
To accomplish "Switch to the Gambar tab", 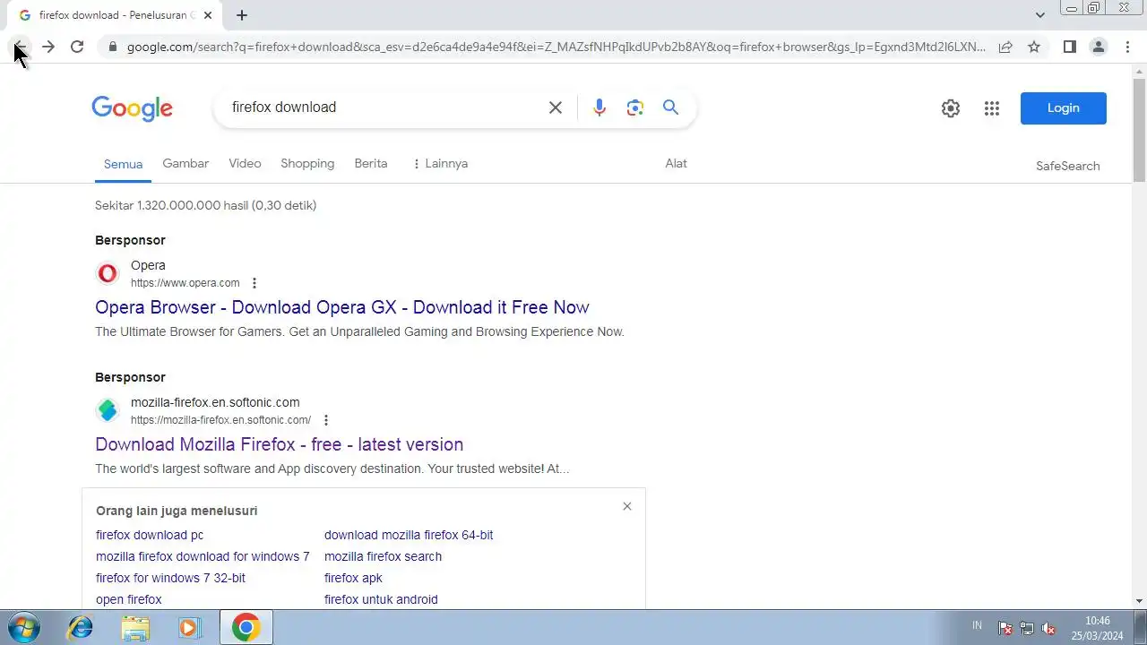I will click(185, 163).
